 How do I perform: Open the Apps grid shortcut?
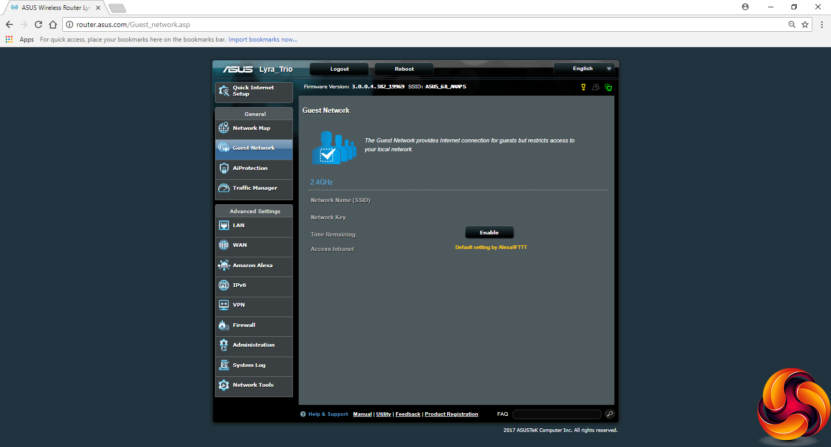click(9, 39)
